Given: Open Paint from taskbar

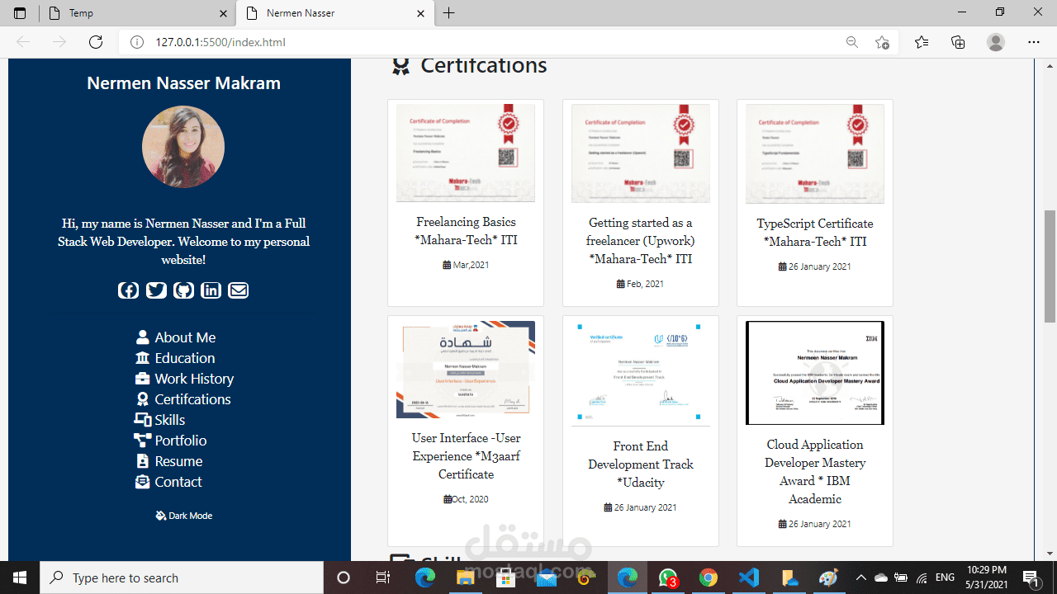Looking at the screenshot, I should point(829,577).
